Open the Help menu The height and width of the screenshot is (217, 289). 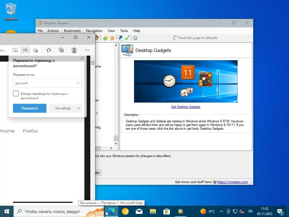click(x=137, y=31)
